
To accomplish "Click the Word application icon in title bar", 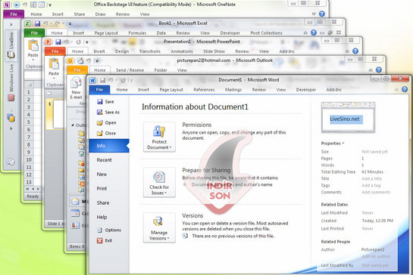I will 92,80.
